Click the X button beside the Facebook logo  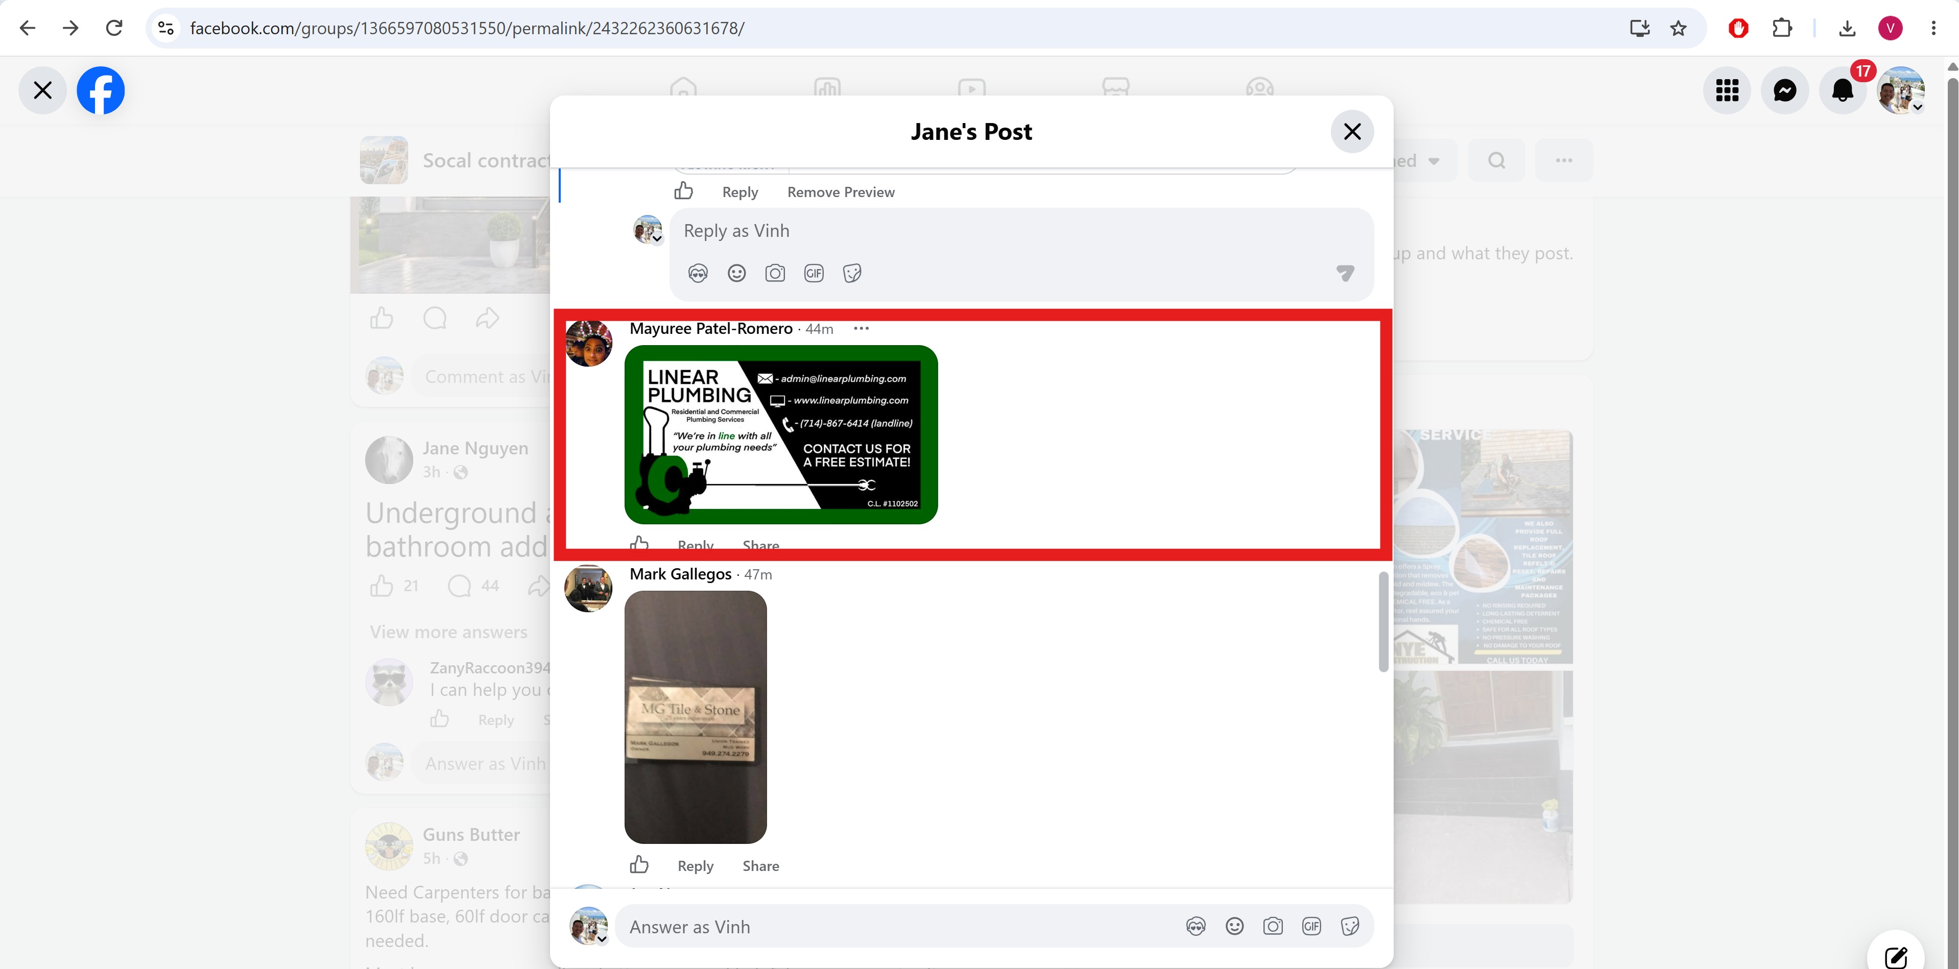[42, 90]
